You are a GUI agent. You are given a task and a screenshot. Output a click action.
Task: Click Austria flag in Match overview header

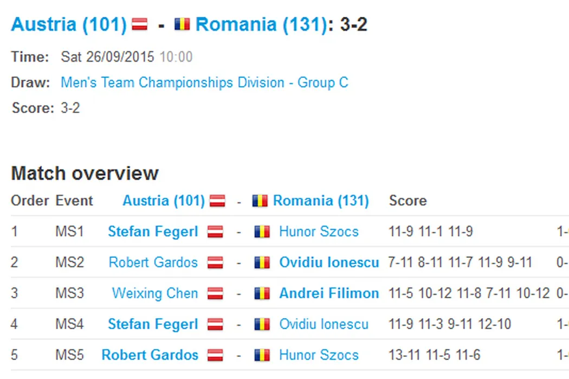click(217, 201)
